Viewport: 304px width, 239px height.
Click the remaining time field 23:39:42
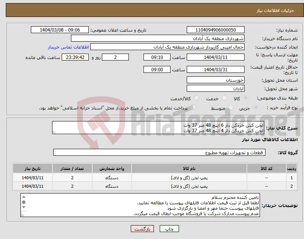75,57
